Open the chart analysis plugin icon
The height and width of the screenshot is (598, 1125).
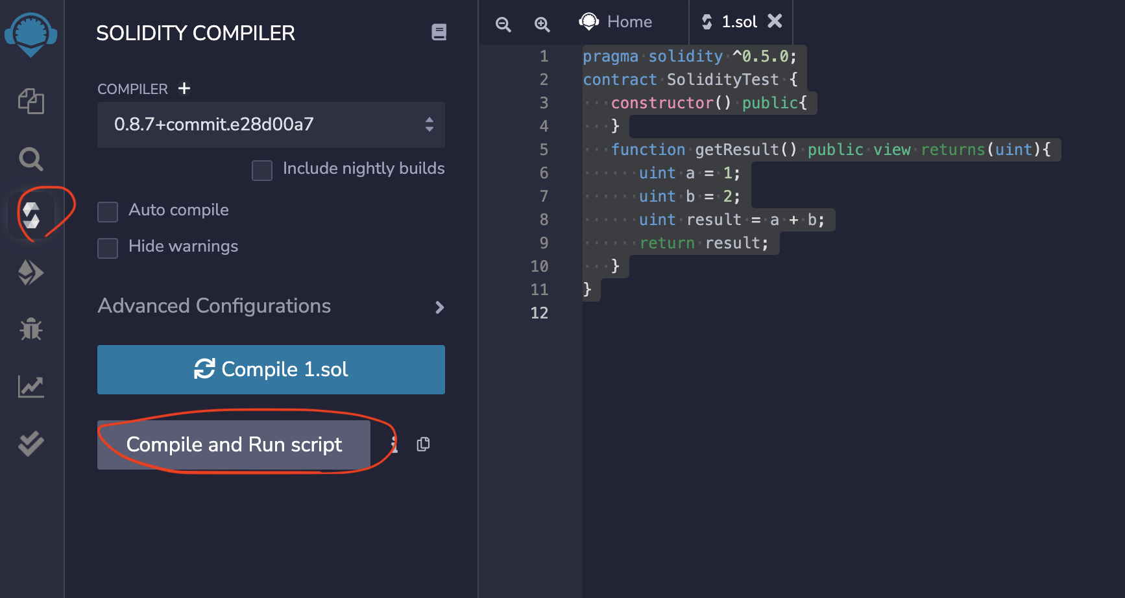click(31, 387)
